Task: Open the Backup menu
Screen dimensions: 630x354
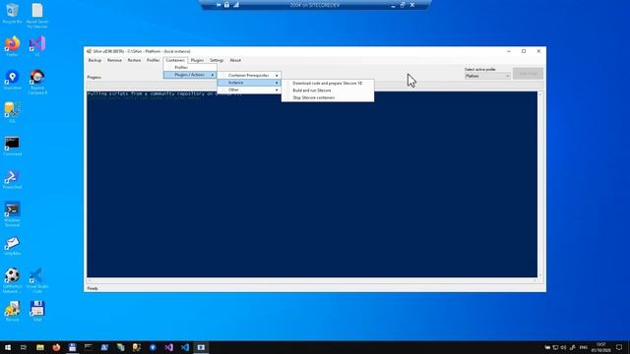Action: (x=94, y=60)
